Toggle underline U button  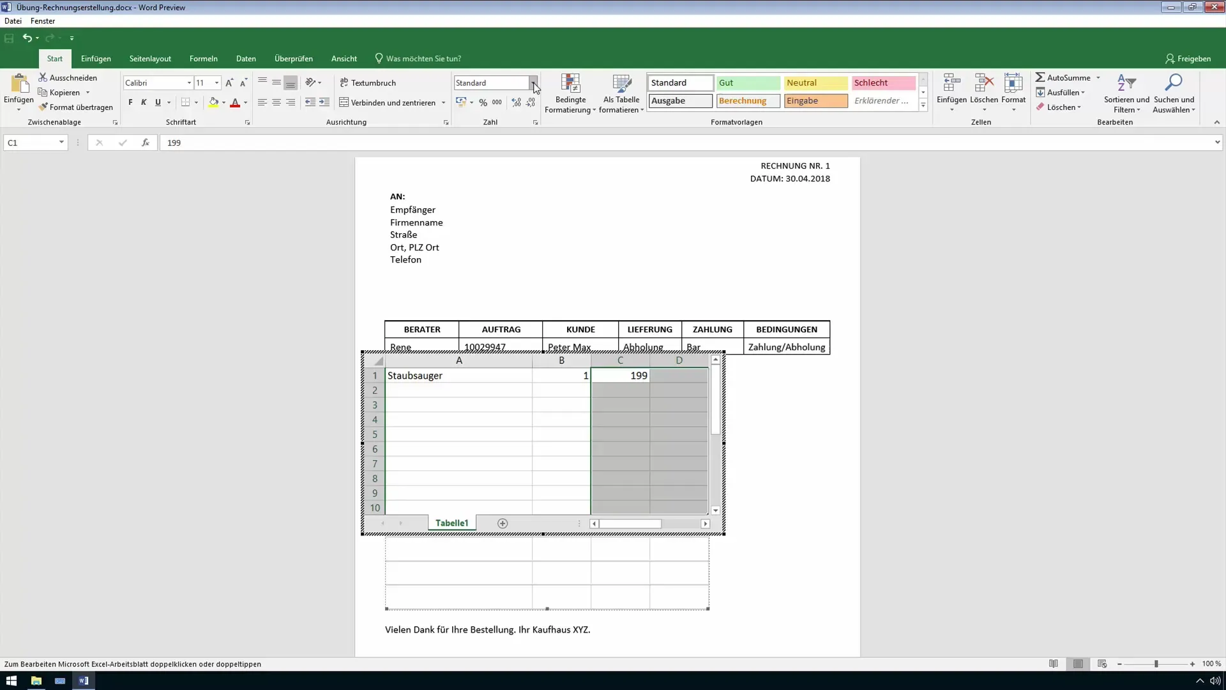click(158, 102)
